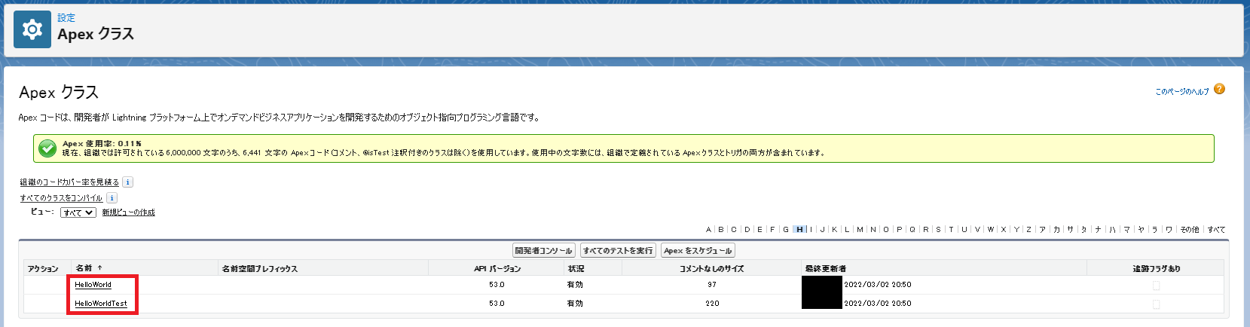The image size is (1250, 327).
Task: Filter list by letter M
Action: tap(860, 230)
